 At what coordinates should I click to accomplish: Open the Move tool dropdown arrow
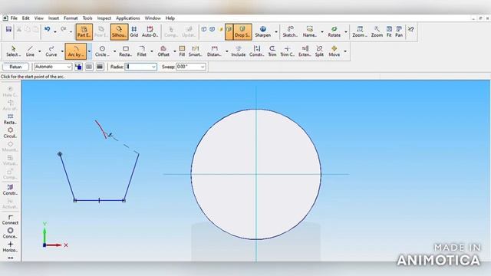(345, 51)
